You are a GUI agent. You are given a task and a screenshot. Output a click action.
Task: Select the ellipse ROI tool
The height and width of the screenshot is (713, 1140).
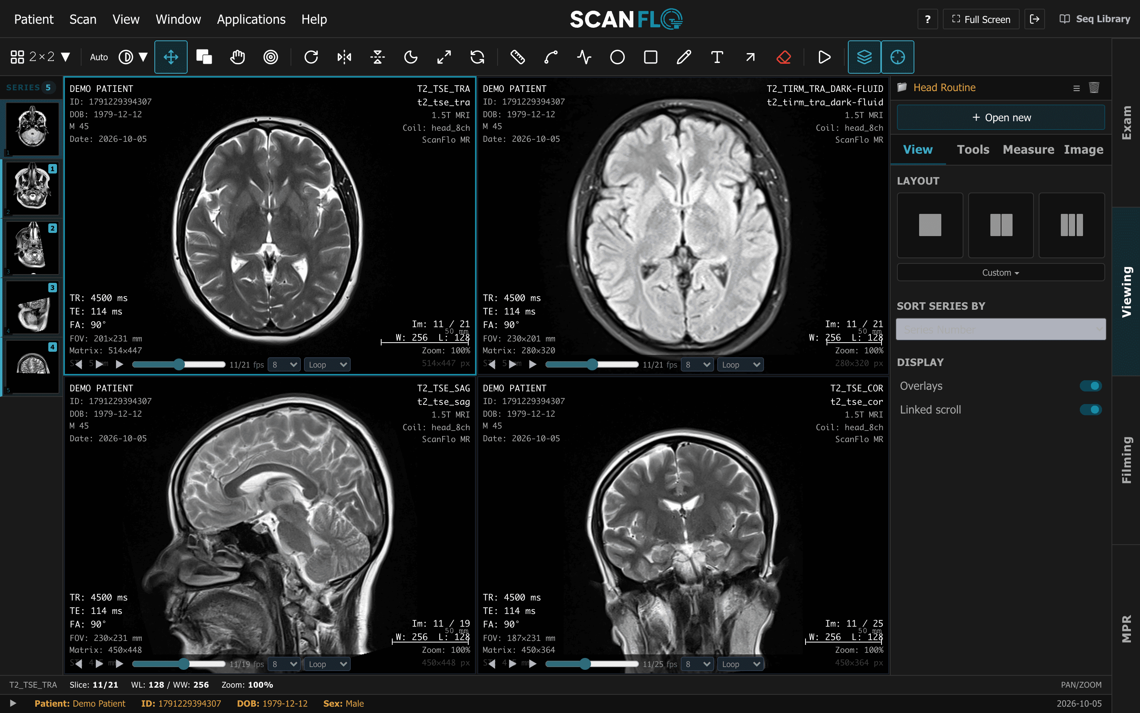(x=617, y=57)
